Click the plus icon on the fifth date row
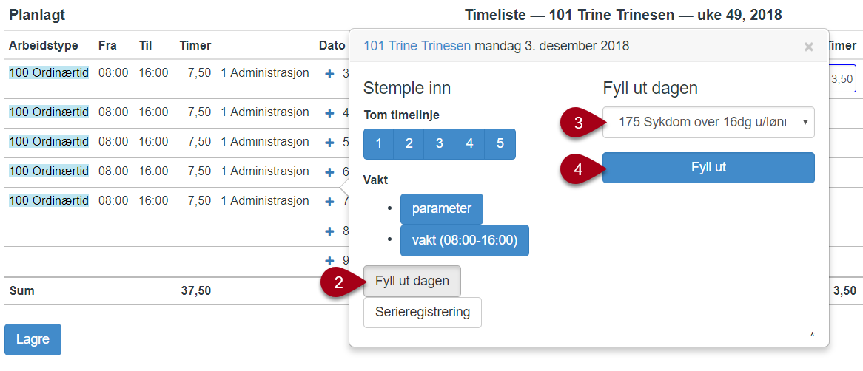 pyautogui.click(x=329, y=202)
